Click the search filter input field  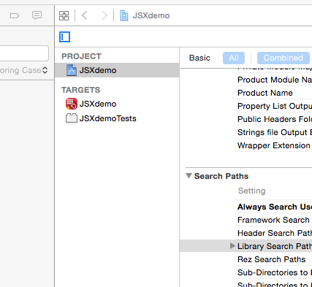click(24, 53)
